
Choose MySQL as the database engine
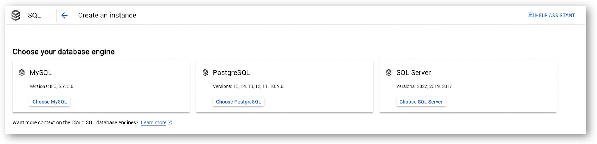pyautogui.click(x=50, y=102)
